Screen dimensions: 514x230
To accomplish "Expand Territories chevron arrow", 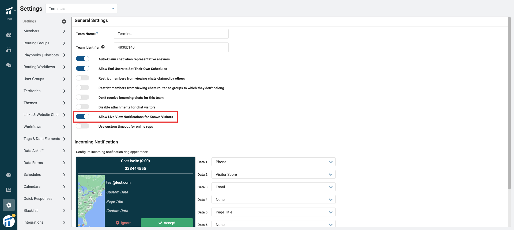I will [64, 91].
